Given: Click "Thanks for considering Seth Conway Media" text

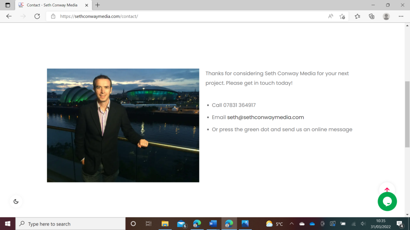Looking at the screenshot, I should [x=260, y=73].
